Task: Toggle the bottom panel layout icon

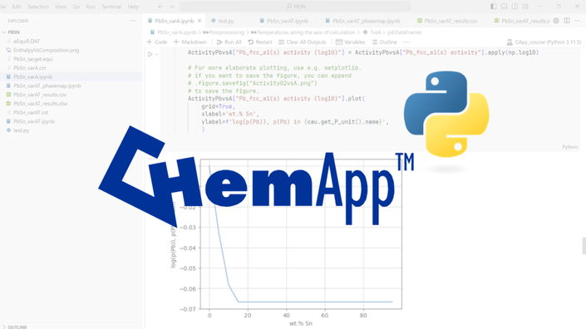Action: (505, 7)
